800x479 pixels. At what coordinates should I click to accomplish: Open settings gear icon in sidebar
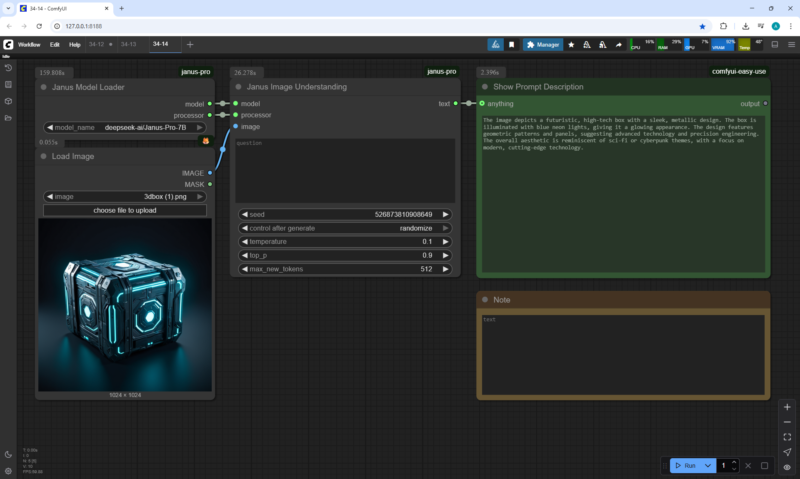(8, 471)
